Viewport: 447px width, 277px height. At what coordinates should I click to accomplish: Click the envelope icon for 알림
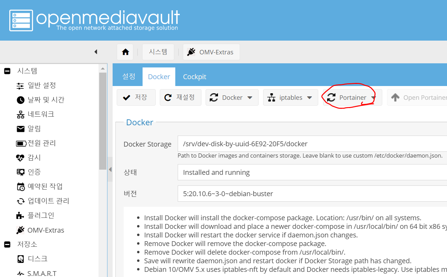coord(21,129)
